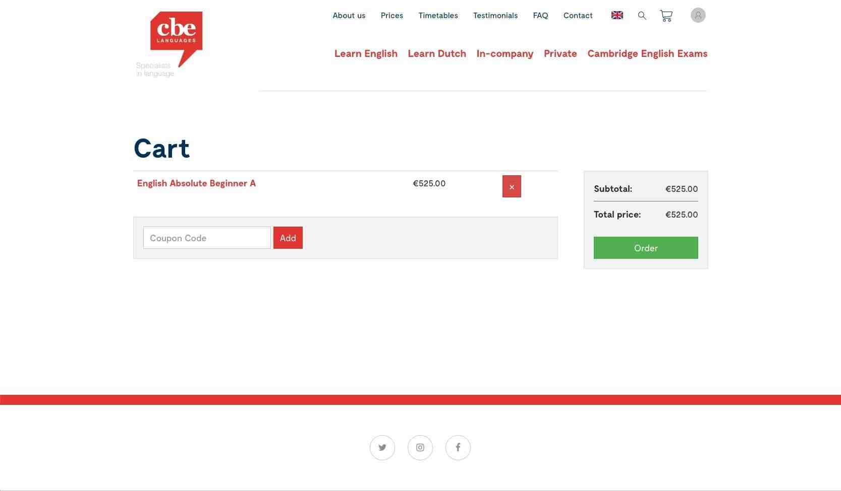Visit the Timetables page

pos(438,16)
